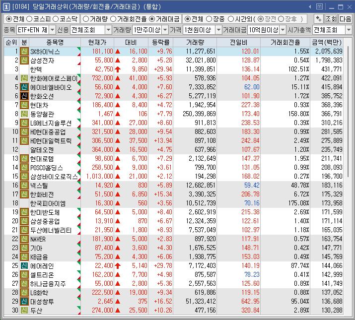Click the 신 badge of 삼성전자
The image size is (355, 320).
24,61
